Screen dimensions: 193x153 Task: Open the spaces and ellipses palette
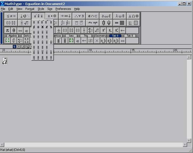click(x=25, y=16)
